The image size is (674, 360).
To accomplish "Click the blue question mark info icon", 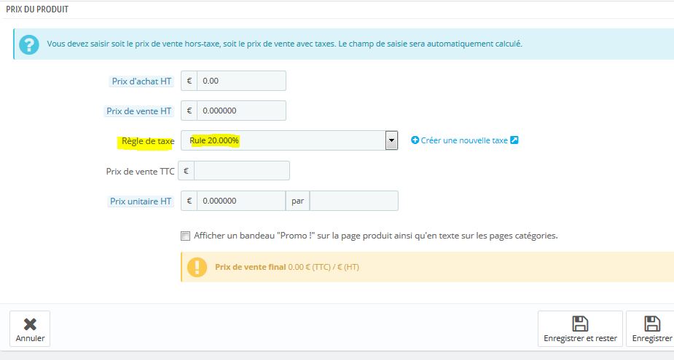I will [29, 44].
